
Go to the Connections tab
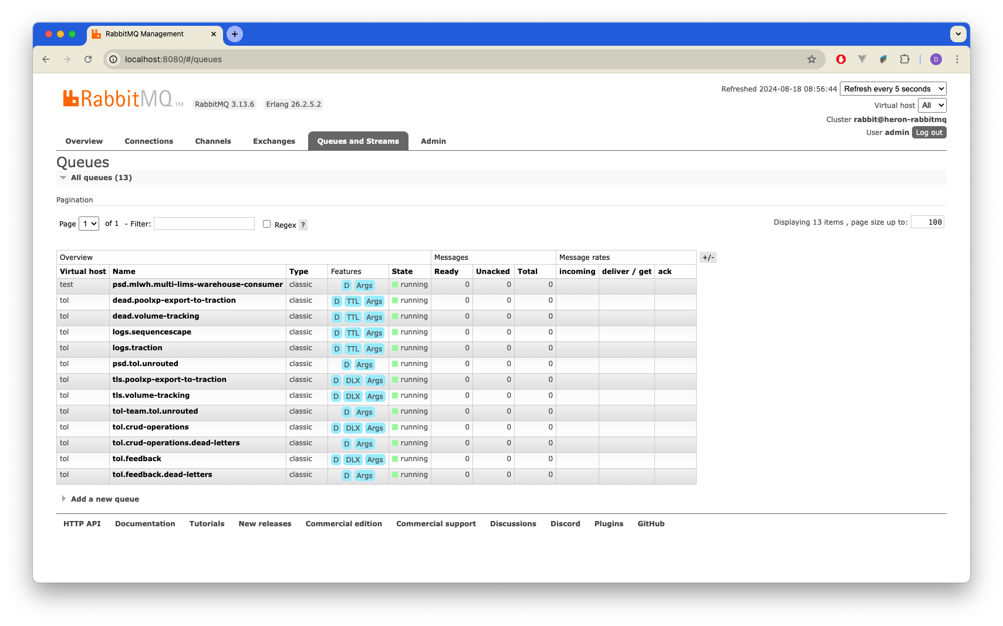(148, 141)
